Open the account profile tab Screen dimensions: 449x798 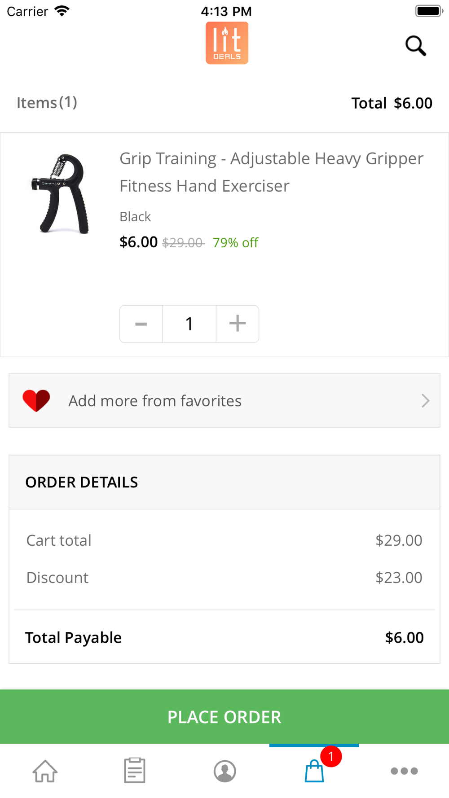224,771
